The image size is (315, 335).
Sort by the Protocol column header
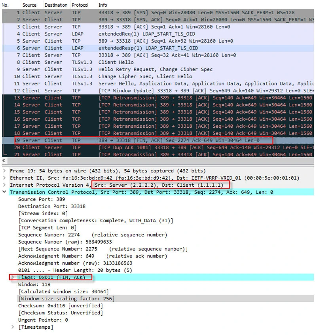click(80, 5)
